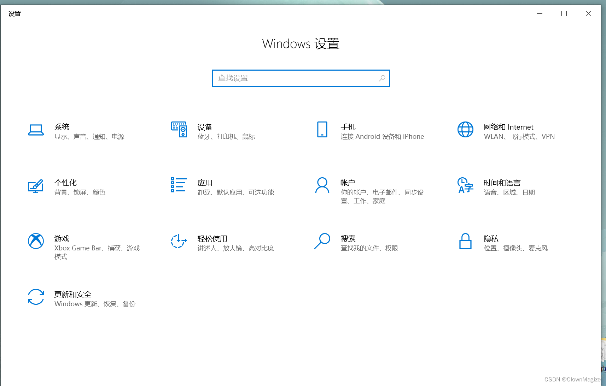
Task: Click description 讲述人、放大镜、高对比度
Action: tap(236, 248)
